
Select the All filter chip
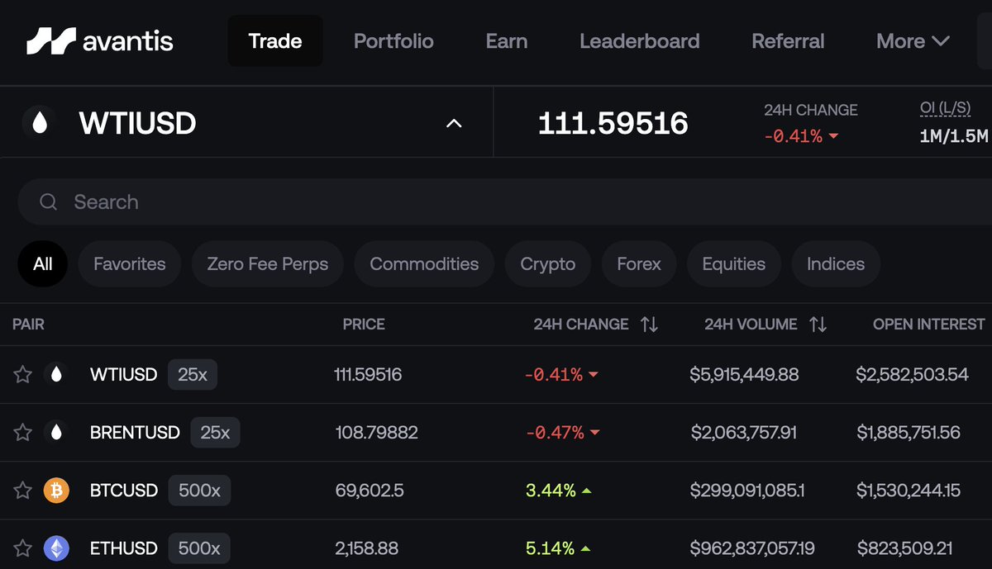tap(43, 264)
